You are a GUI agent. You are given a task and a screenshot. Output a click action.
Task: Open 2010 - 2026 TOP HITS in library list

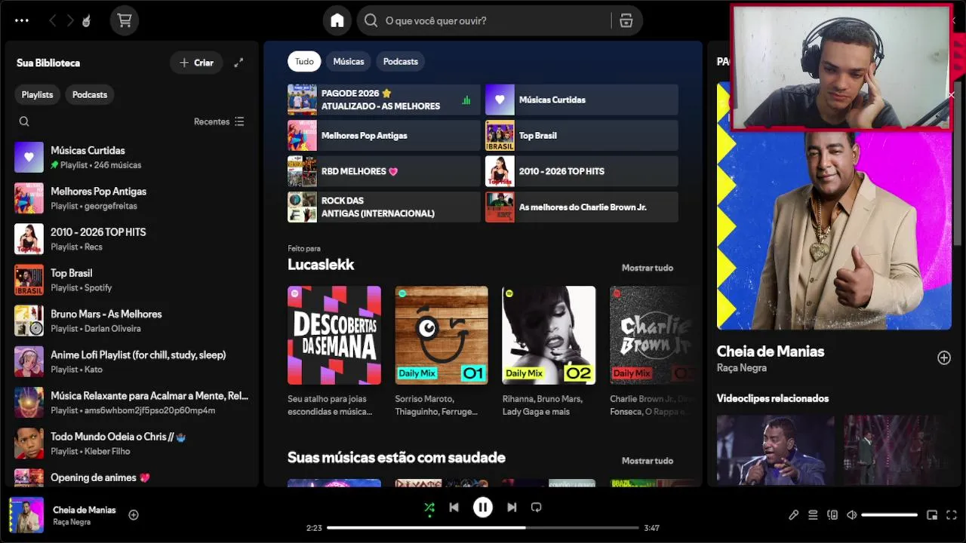pyautogui.click(x=132, y=239)
